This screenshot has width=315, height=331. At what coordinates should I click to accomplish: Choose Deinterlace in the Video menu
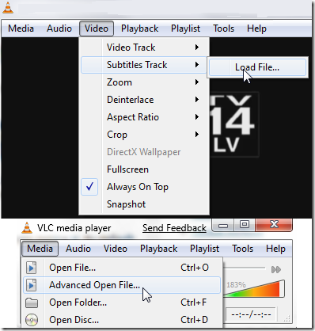144,100
